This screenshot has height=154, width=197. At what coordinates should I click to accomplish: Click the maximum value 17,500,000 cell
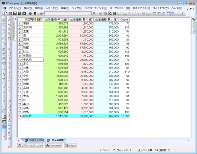coord(81,48)
